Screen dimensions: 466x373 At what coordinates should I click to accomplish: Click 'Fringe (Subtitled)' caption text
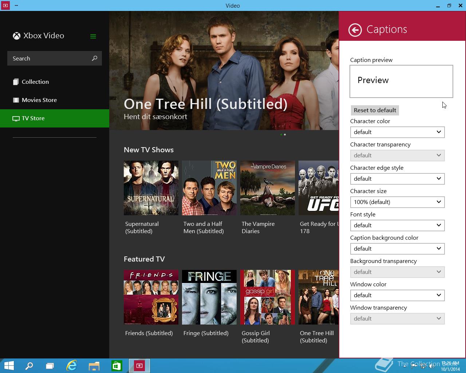[x=206, y=333]
